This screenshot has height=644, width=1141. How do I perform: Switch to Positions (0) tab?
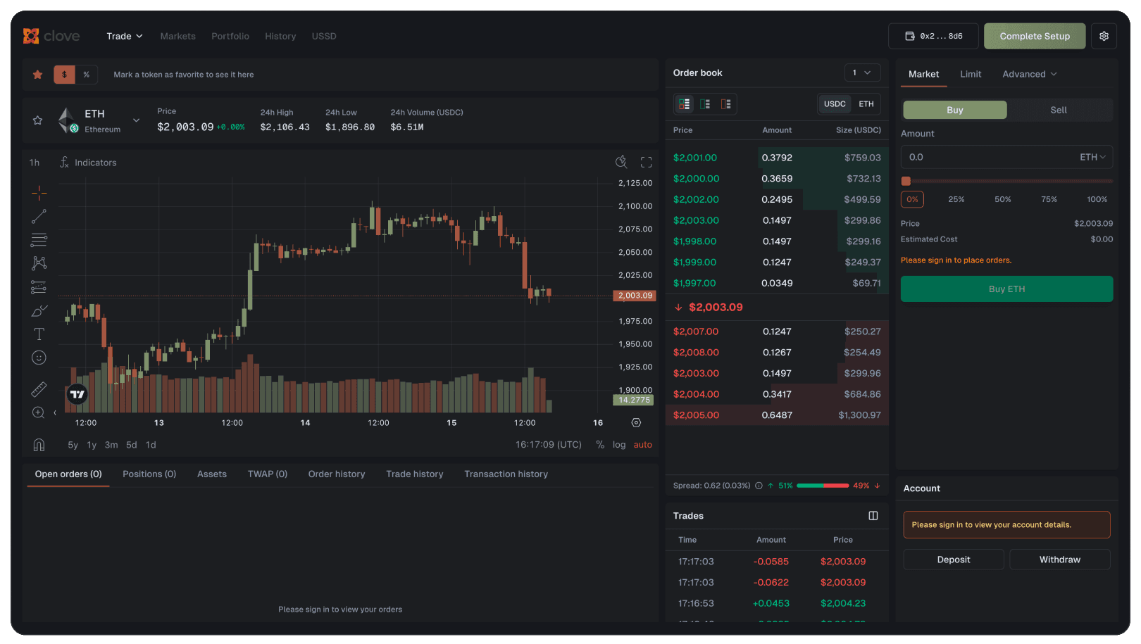point(149,474)
